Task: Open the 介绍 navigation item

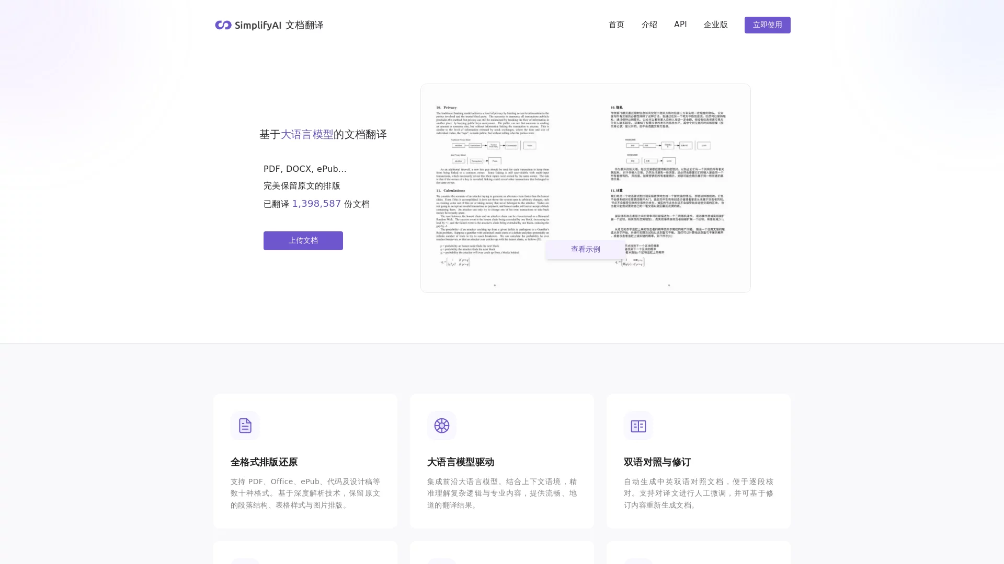Action: [648, 25]
